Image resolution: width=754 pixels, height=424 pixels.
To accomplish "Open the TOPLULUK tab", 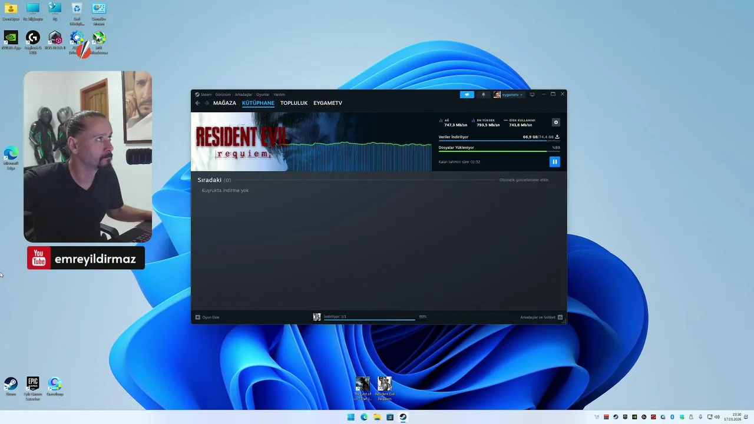I will 294,103.
